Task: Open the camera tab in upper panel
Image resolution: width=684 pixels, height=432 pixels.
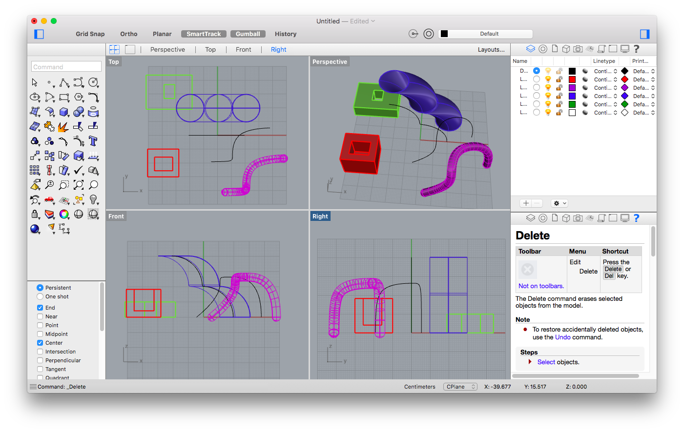Action: click(x=578, y=49)
